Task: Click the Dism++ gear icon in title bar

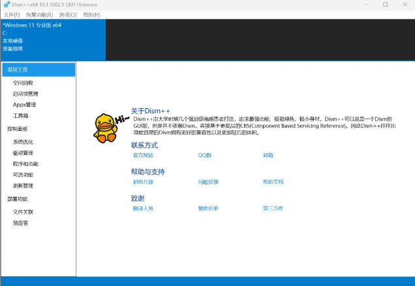Action: pyautogui.click(x=7, y=5)
